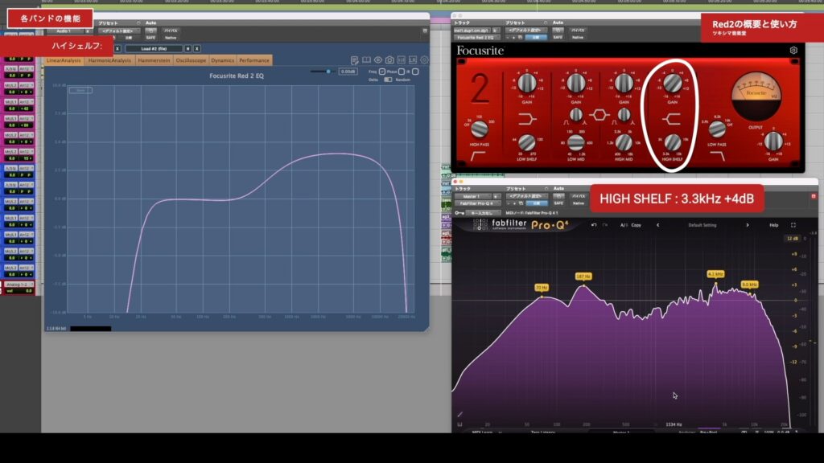The width and height of the screenshot is (824, 463).
Task: Take a snapshot with camera icon
Action: pos(389,60)
